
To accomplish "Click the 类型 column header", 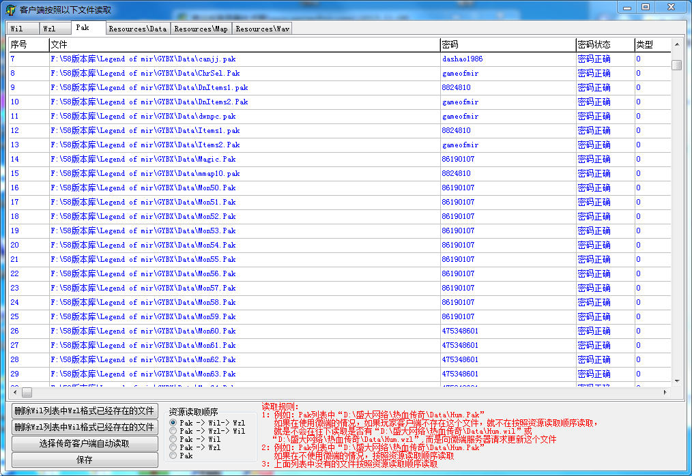I will 652,44.
